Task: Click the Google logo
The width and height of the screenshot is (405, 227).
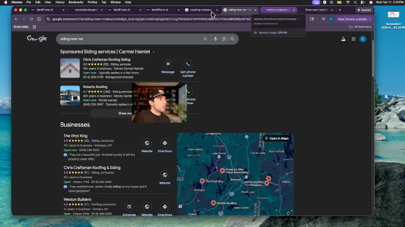Action: [x=37, y=39]
